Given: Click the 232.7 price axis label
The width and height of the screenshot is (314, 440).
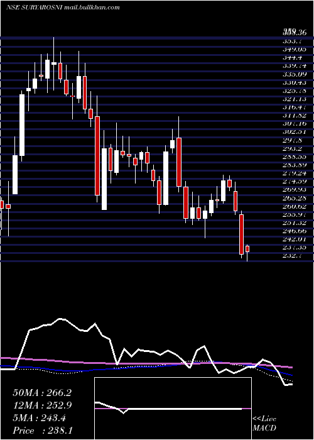Looking at the screenshot, I should point(292,256).
